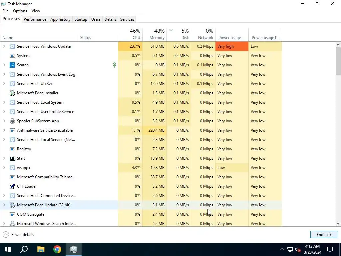Viewport: 341px width, 256px height.
Task: Switch to the App history tab
Action: 61,19
